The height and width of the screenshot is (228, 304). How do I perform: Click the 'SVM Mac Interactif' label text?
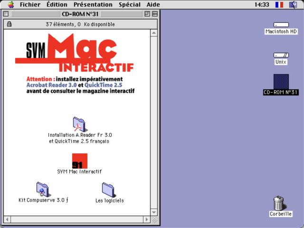click(x=79, y=171)
